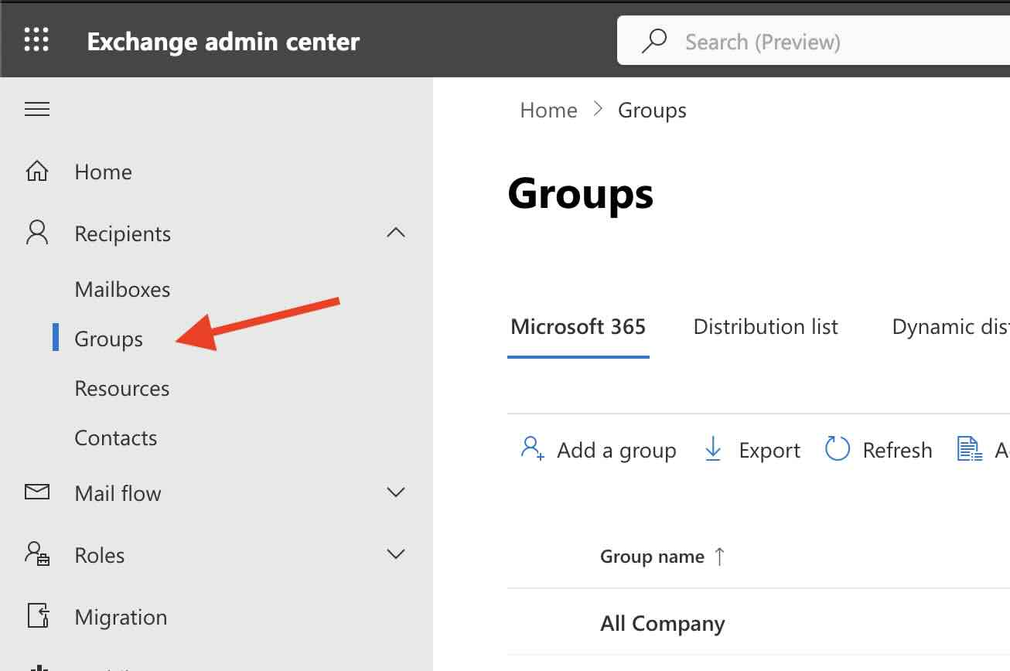
Task: Click the search magnifier icon
Action: click(x=655, y=40)
